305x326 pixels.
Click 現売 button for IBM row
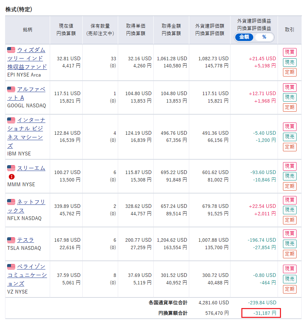[290, 137]
